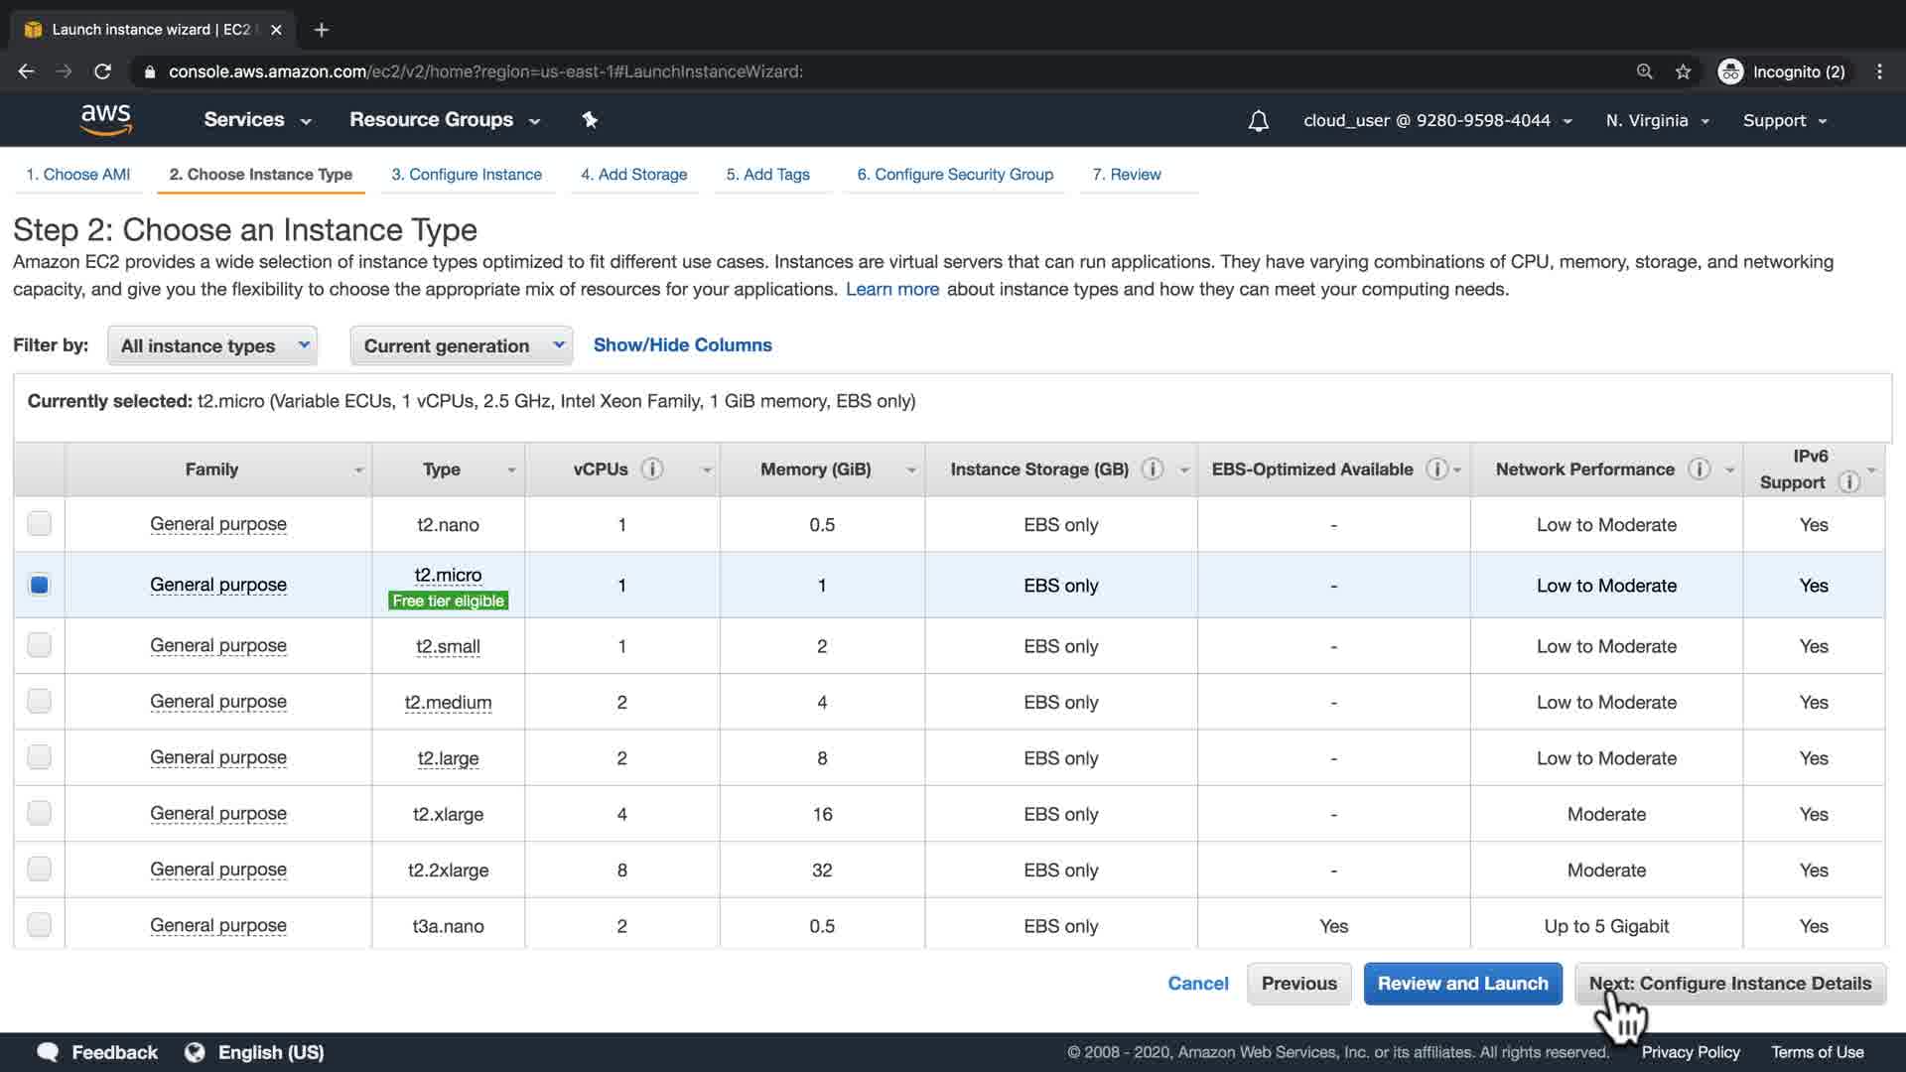
Task: Open the Current generation filter dropdown
Action: (x=461, y=345)
